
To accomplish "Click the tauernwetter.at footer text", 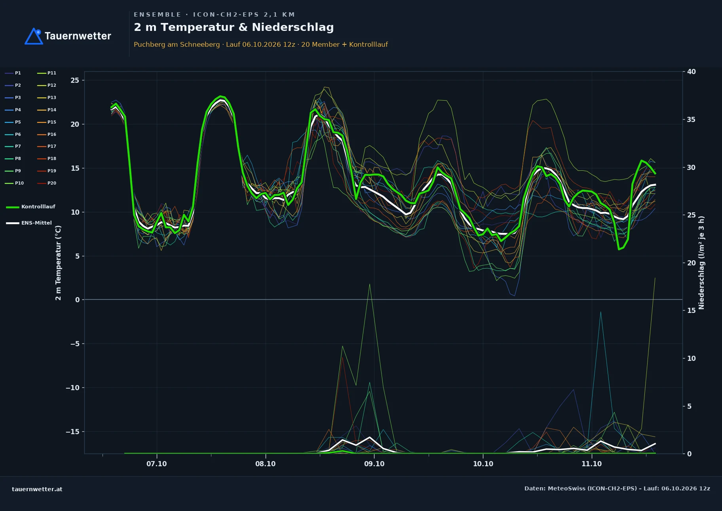I will click(37, 489).
